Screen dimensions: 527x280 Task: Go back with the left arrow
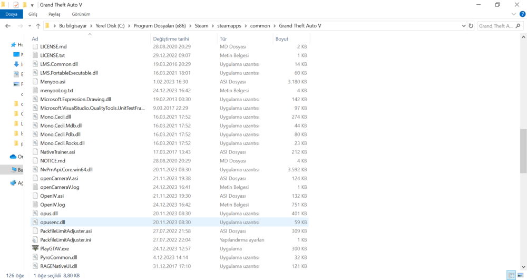point(8,26)
